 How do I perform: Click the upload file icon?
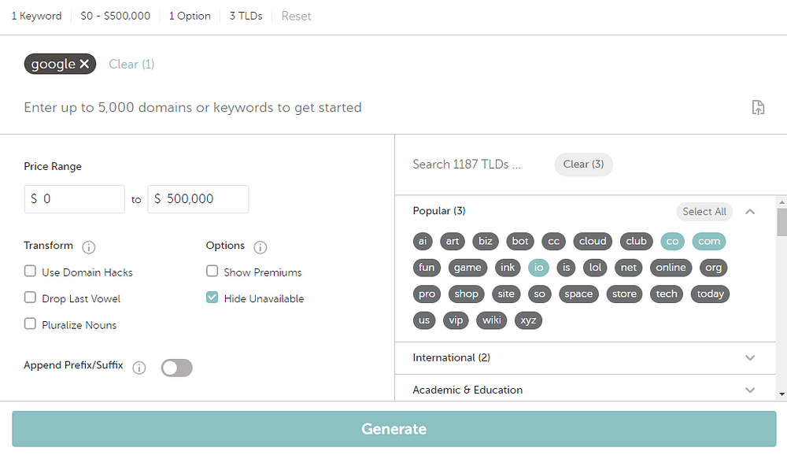coord(758,108)
